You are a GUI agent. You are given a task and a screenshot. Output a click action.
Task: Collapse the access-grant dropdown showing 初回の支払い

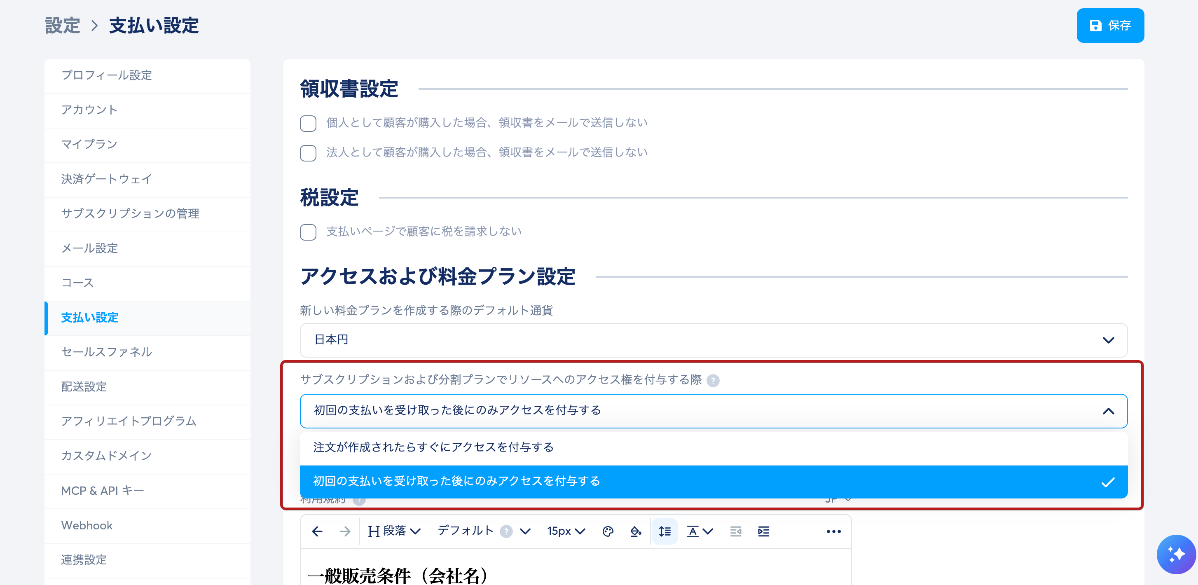(714, 411)
